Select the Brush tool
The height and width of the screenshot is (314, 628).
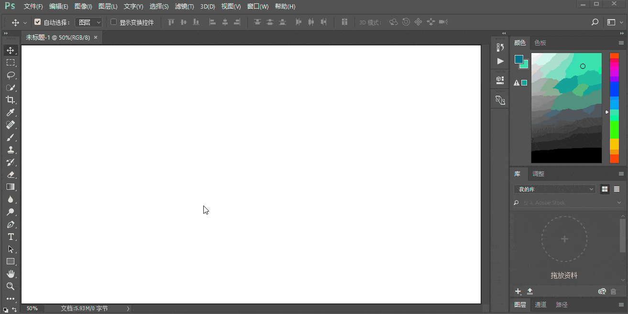click(11, 137)
